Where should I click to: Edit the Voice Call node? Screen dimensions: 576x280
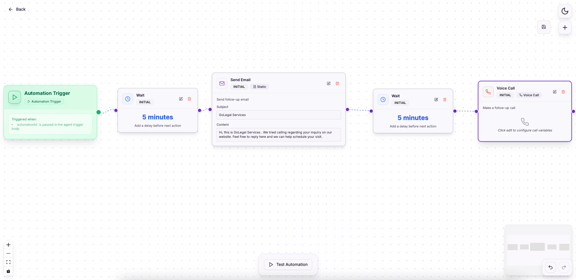[555, 92]
